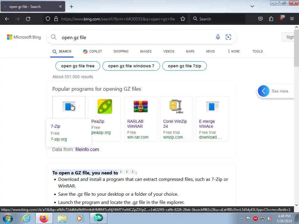This screenshot has width=299, height=224.
Task: Click the muted volume tray icon
Action: [x=270, y=219]
